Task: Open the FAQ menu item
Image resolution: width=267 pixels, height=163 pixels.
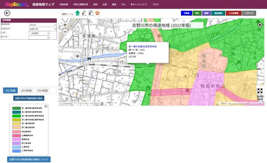Action: tap(123, 5)
